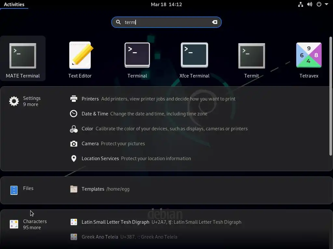Image resolution: width=333 pixels, height=249 pixels.
Task: Click the search magnifier icon
Action: click(x=118, y=22)
